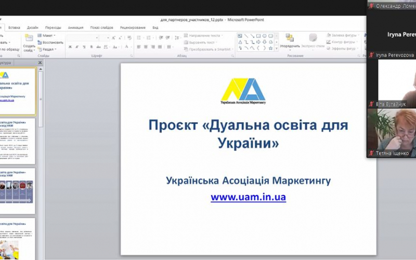Click muted mic icon beside Iryna Perevozova
The image size is (416, 260).
click(x=371, y=55)
